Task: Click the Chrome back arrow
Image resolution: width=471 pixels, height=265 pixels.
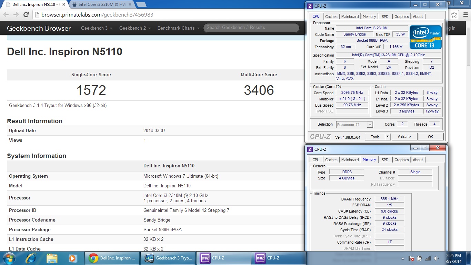Action: click(x=6, y=14)
